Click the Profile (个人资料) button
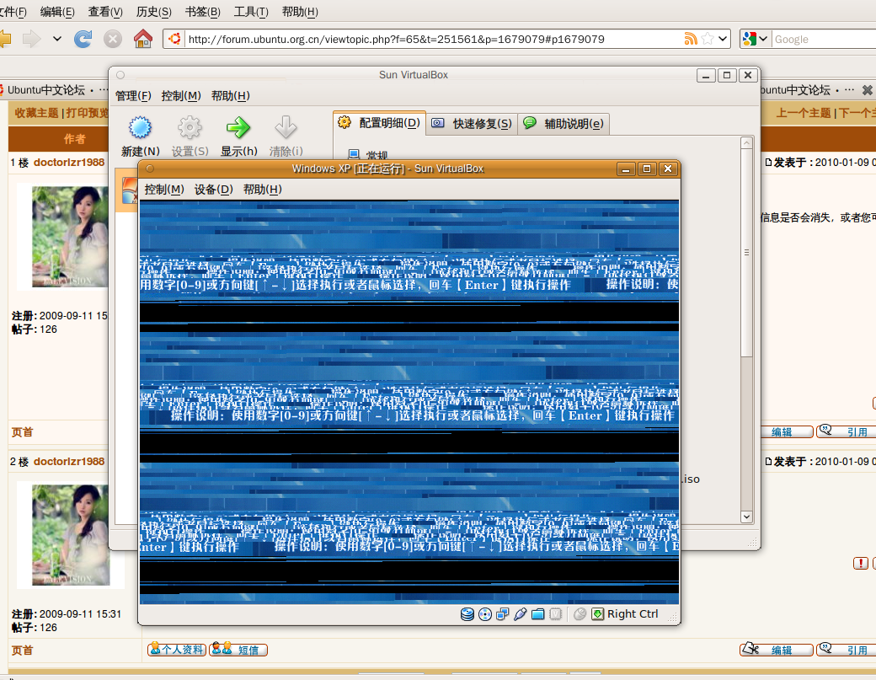The image size is (876, 680). coord(177,650)
